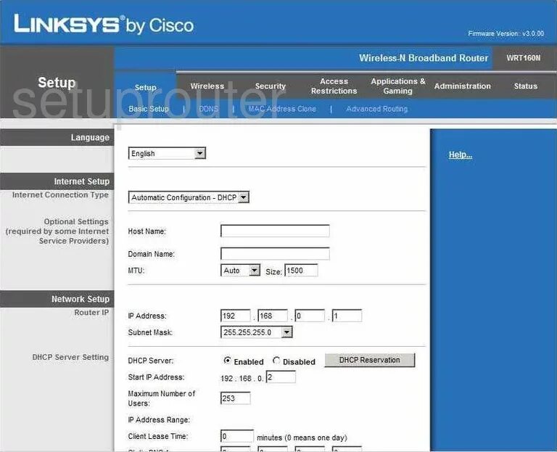This screenshot has width=557, height=452.
Task: Go to the Administration tab
Action: (462, 86)
